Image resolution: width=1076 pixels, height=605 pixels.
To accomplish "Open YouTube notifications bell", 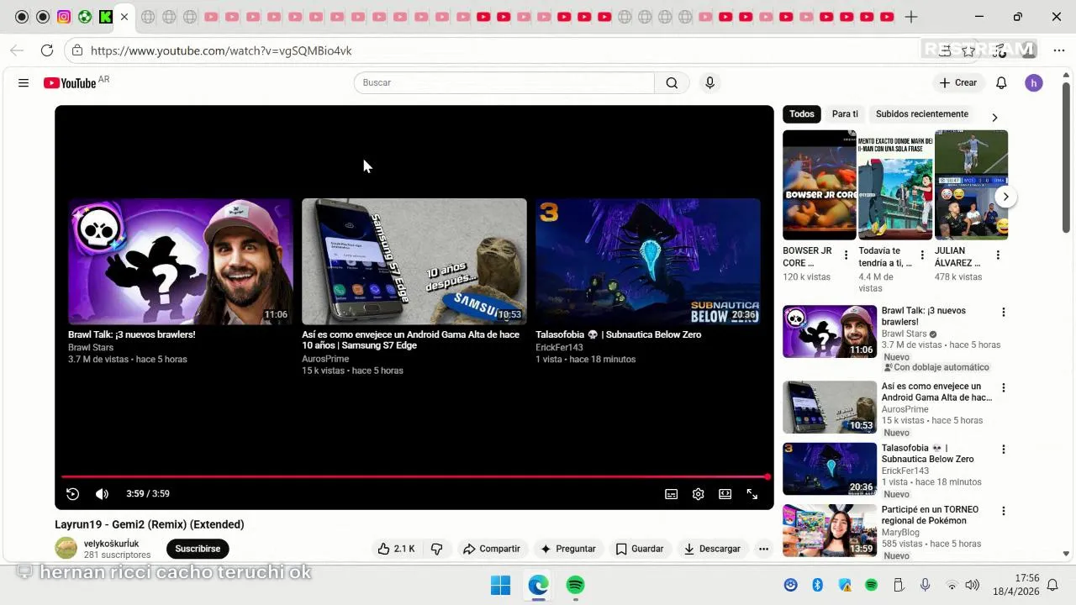I will (1001, 82).
